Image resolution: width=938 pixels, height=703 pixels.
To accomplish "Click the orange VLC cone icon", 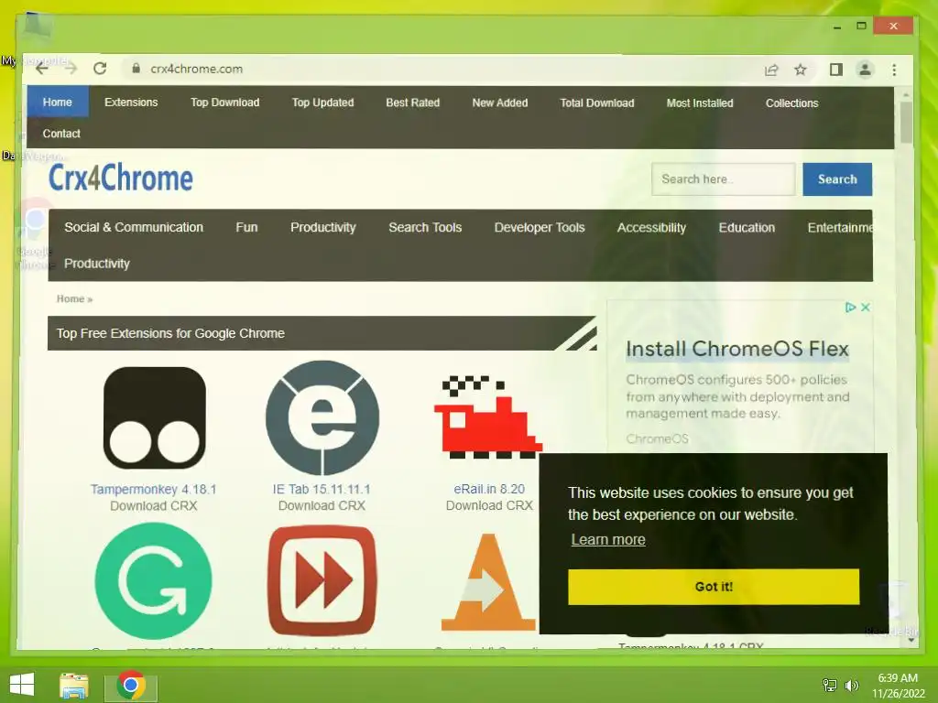I will 488,581.
